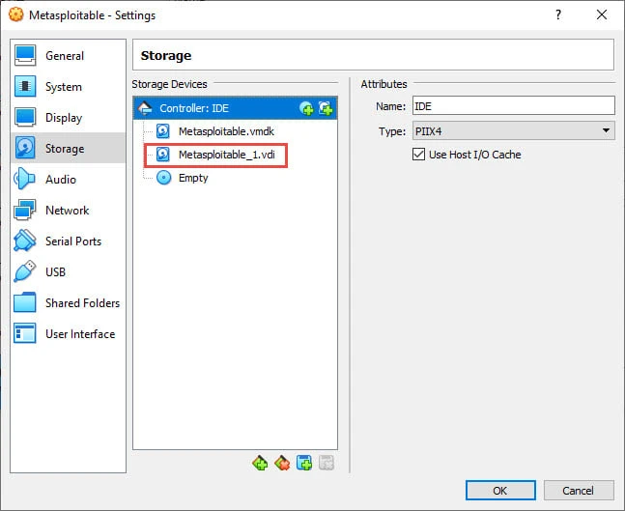
Task: Select Metasploitable_1.vdi disk entry
Action: pyautogui.click(x=226, y=155)
